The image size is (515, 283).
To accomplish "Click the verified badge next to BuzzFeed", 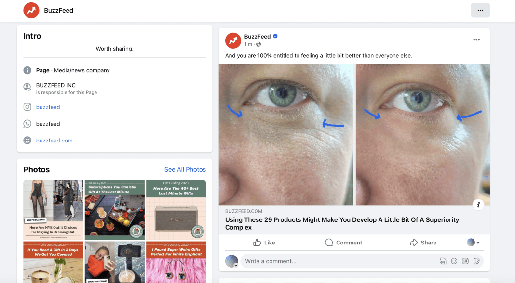I will coord(275,36).
